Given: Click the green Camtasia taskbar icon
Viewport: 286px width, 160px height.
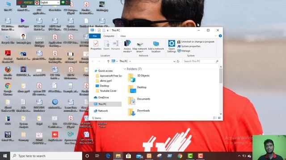Looking at the screenshot, I should pos(190,156).
